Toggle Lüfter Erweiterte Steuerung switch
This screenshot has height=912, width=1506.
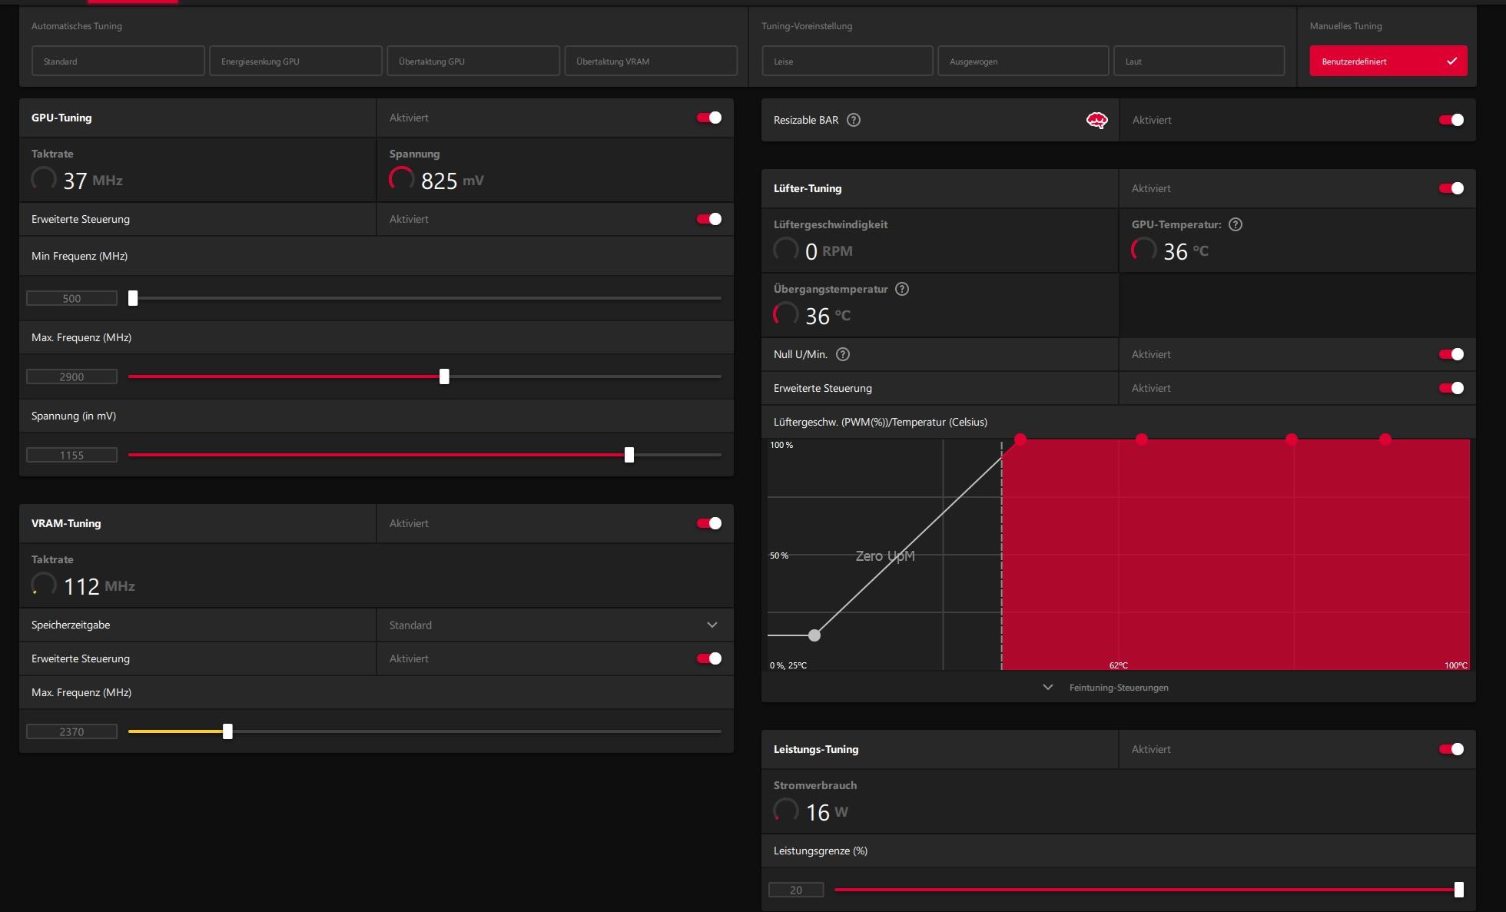[1451, 388]
